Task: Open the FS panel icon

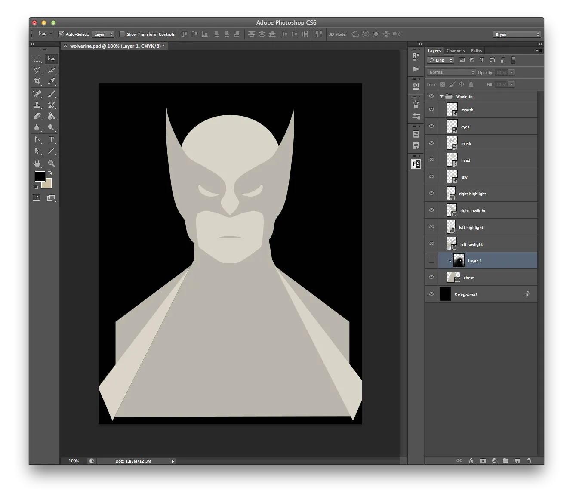Action: tap(416, 164)
